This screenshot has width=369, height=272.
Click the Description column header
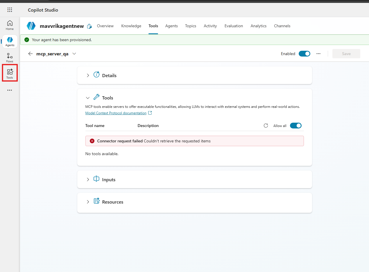(148, 126)
